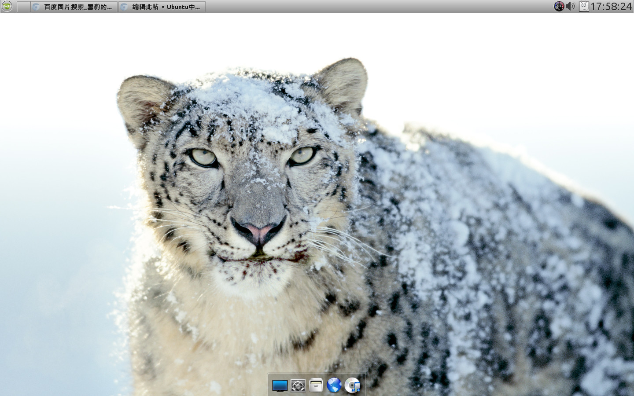Open the Bodhi main menu button
The height and width of the screenshot is (396, 634).
click(7, 7)
